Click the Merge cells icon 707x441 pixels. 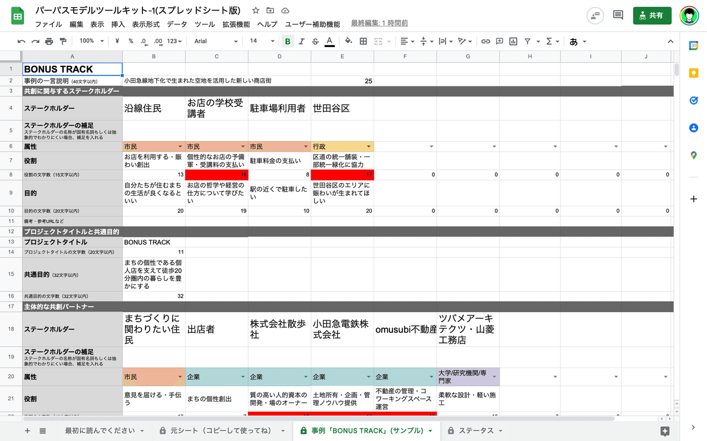tap(378, 41)
